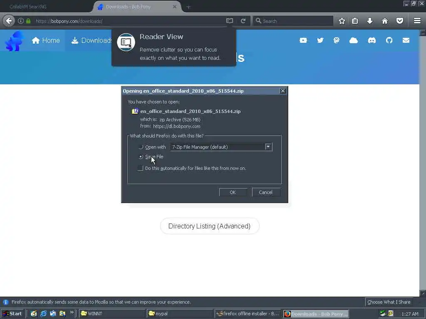The width and height of the screenshot is (426, 319).
Task: Click the browser back arrow button
Action: click(9, 21)
